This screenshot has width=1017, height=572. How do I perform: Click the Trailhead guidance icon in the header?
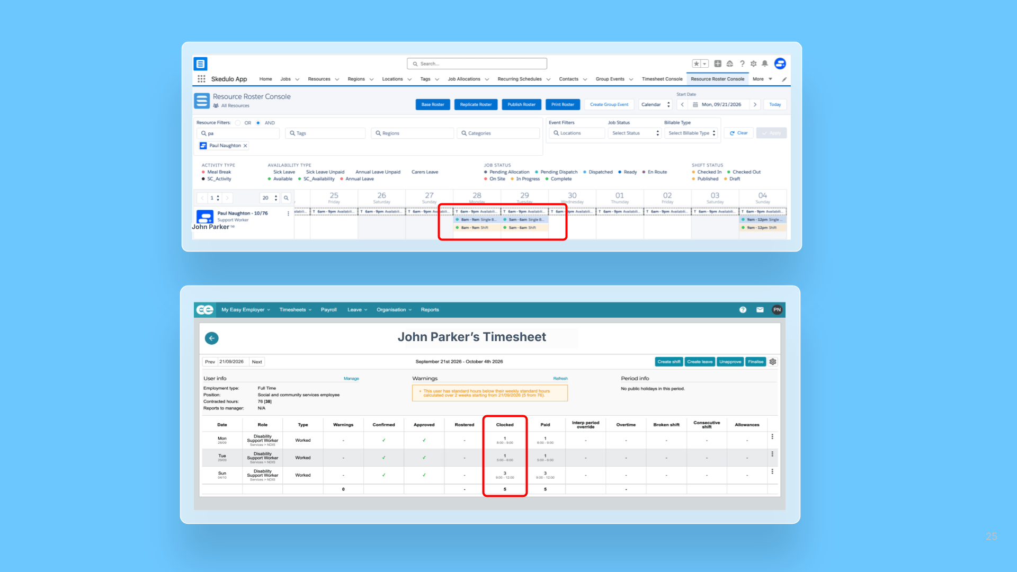(x=730, y=64)
